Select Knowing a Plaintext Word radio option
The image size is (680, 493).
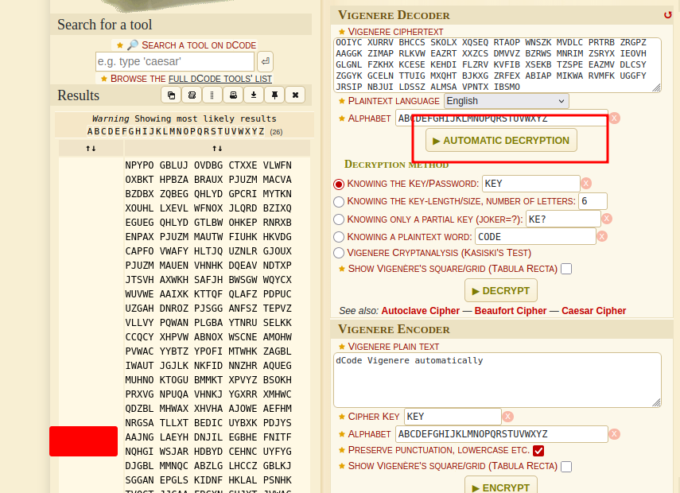339,237
